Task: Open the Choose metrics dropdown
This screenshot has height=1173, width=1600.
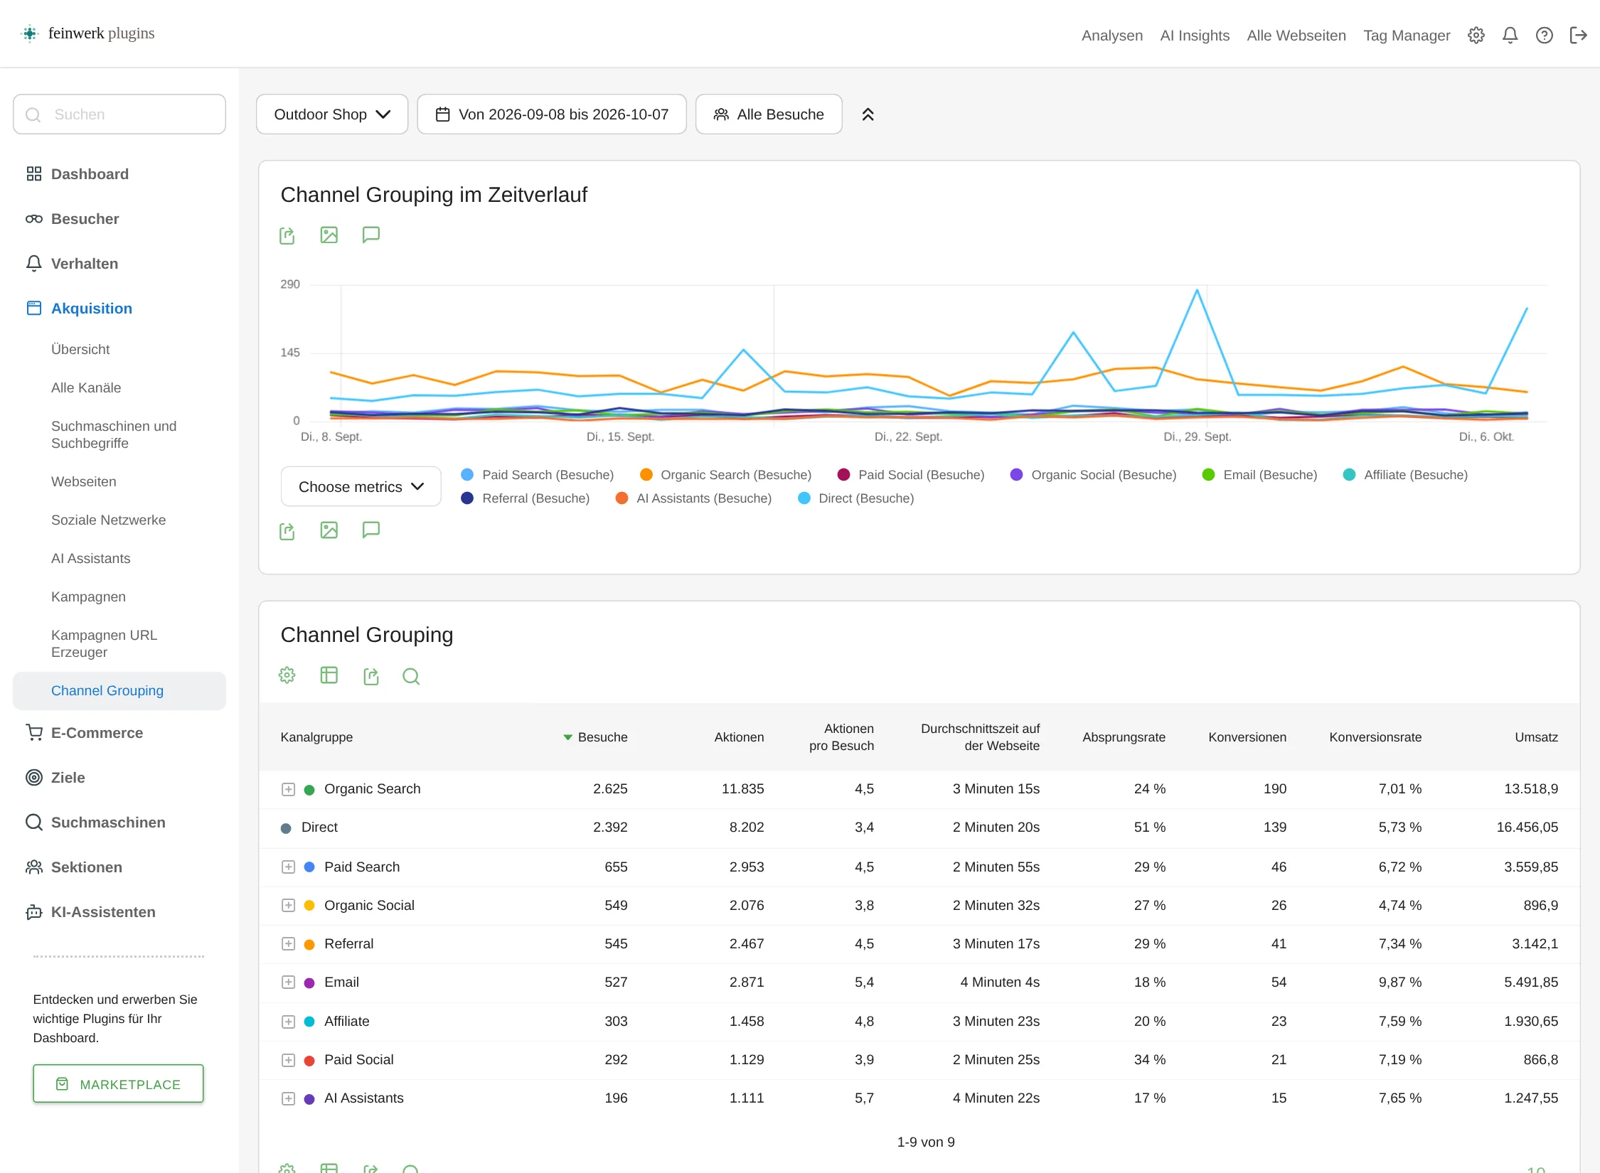Action: click(361, 487)
